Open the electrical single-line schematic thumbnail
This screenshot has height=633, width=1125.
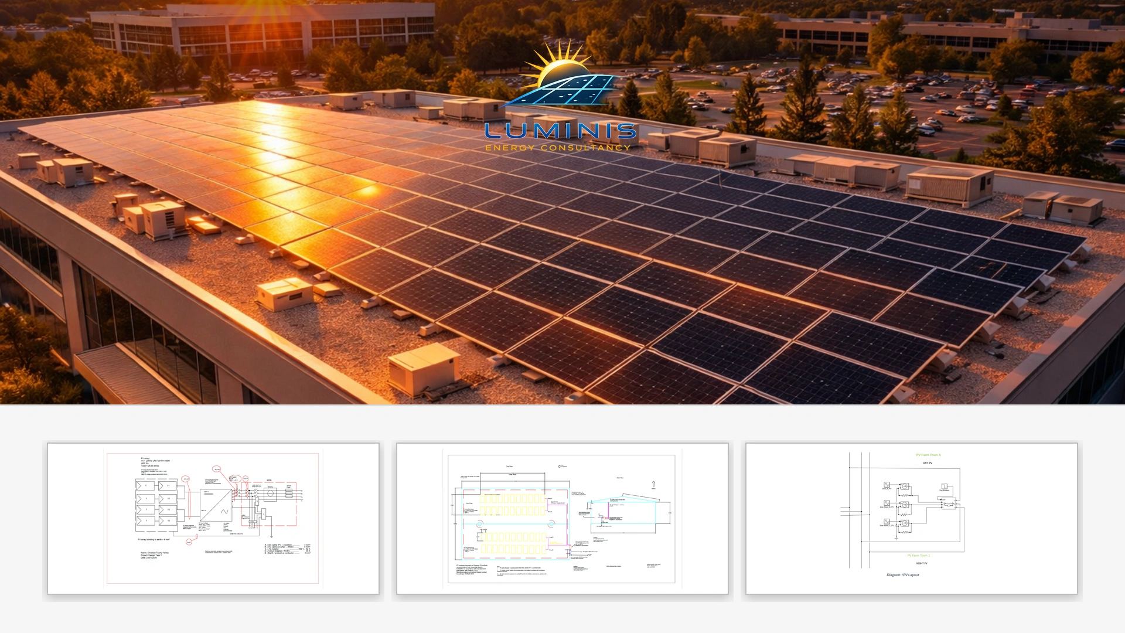tap(213, 518)
